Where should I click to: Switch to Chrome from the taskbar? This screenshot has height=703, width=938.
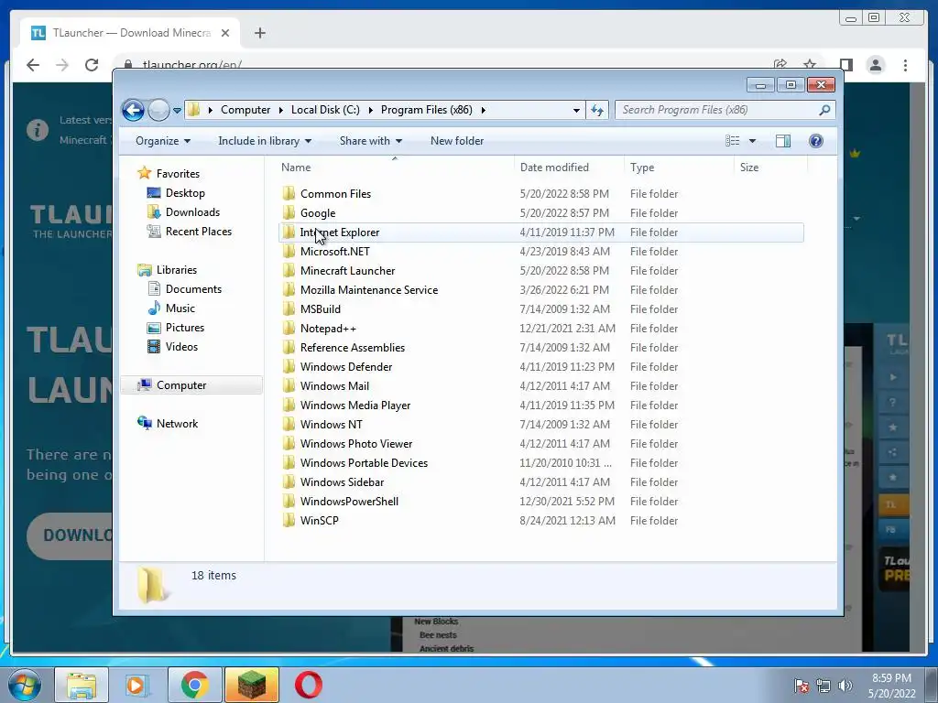click(194, 685)
